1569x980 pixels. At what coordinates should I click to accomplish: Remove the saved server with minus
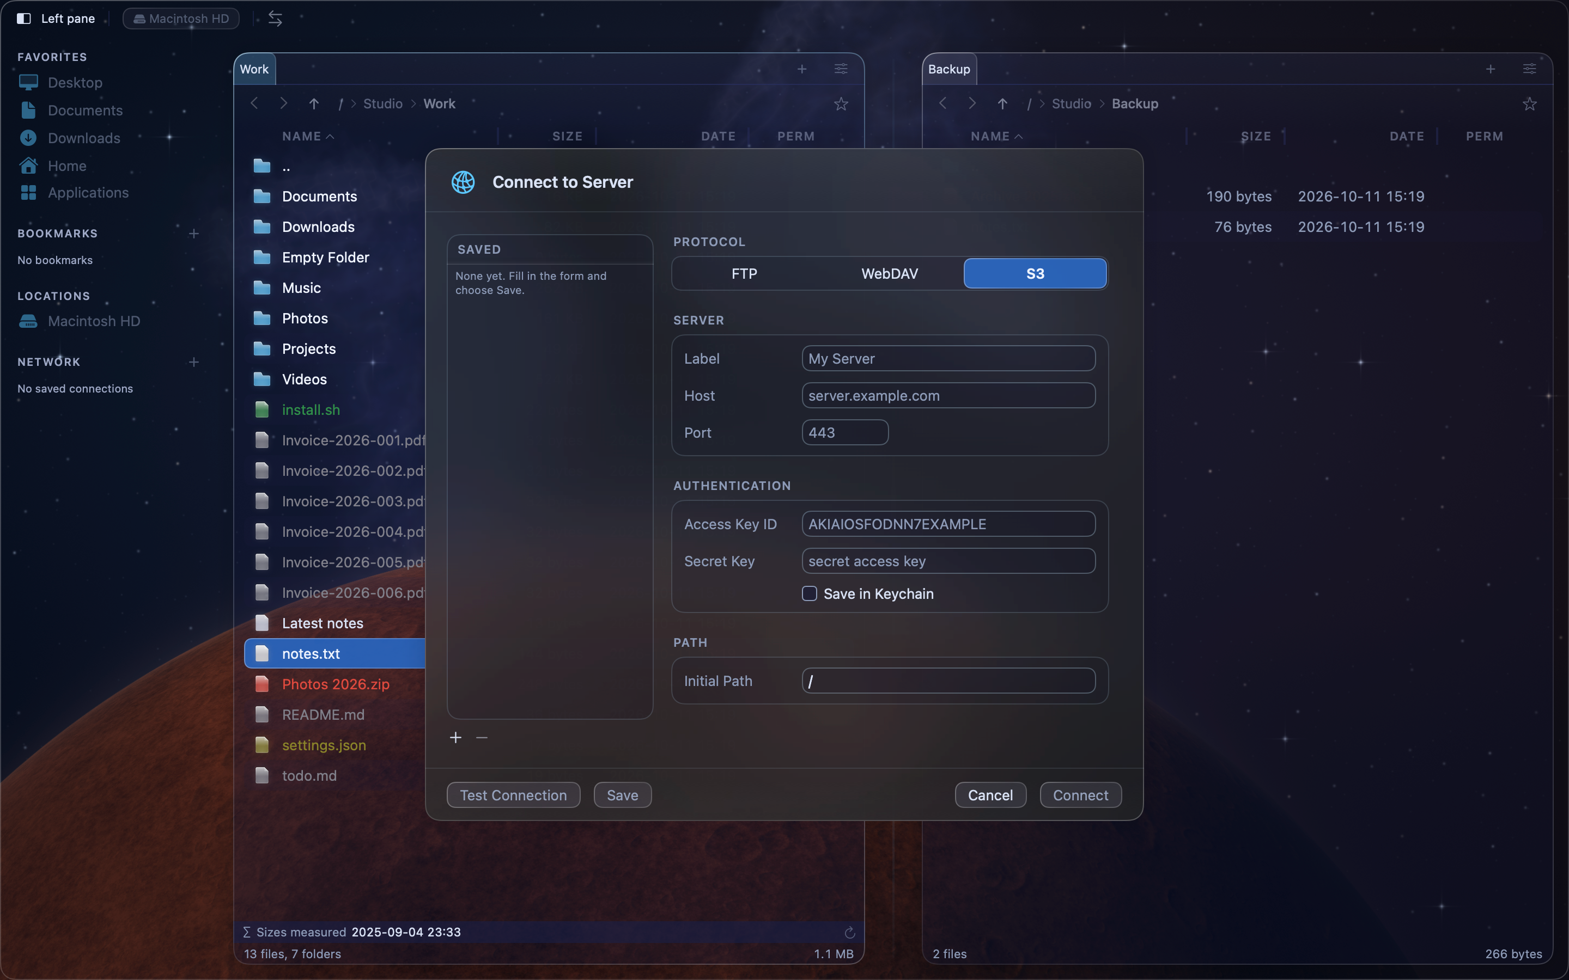pyautogui.click(x=482, y=738)
